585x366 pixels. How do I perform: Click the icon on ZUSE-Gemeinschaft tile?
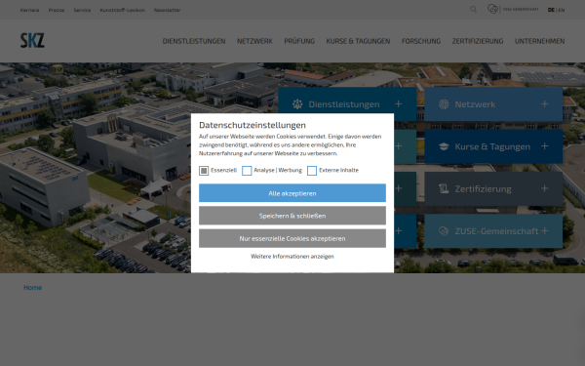coord(444,230)
